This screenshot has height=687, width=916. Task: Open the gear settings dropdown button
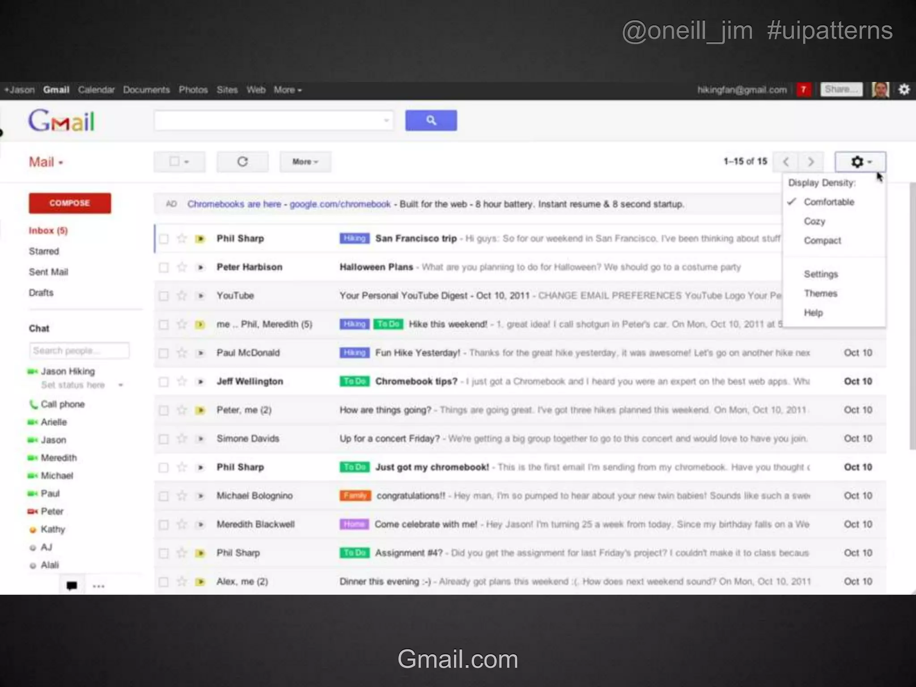coord(860,162)
